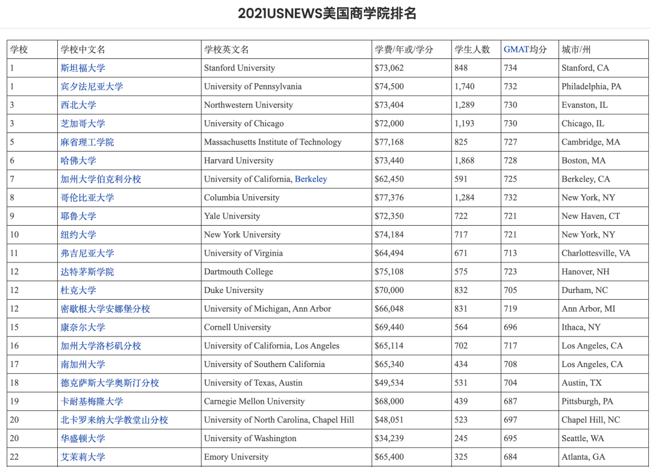This screenshot has height=467, width=650.
Task: Select the Hanover, NH cell
Action: [604, 272]
